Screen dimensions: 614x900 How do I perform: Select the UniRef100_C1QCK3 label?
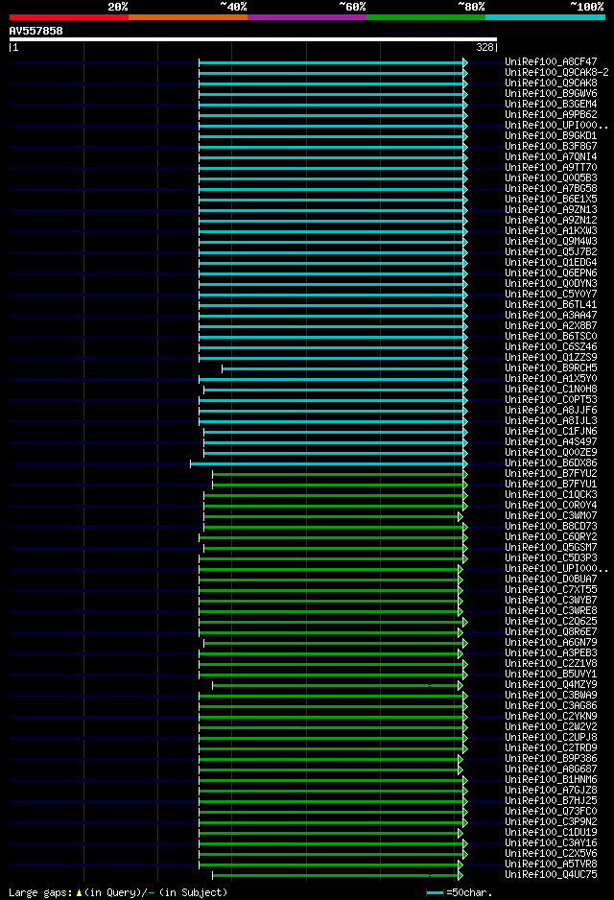point(551,495)
